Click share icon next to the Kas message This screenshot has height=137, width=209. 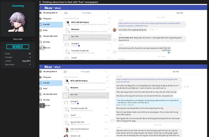click(x=150, y=30)
